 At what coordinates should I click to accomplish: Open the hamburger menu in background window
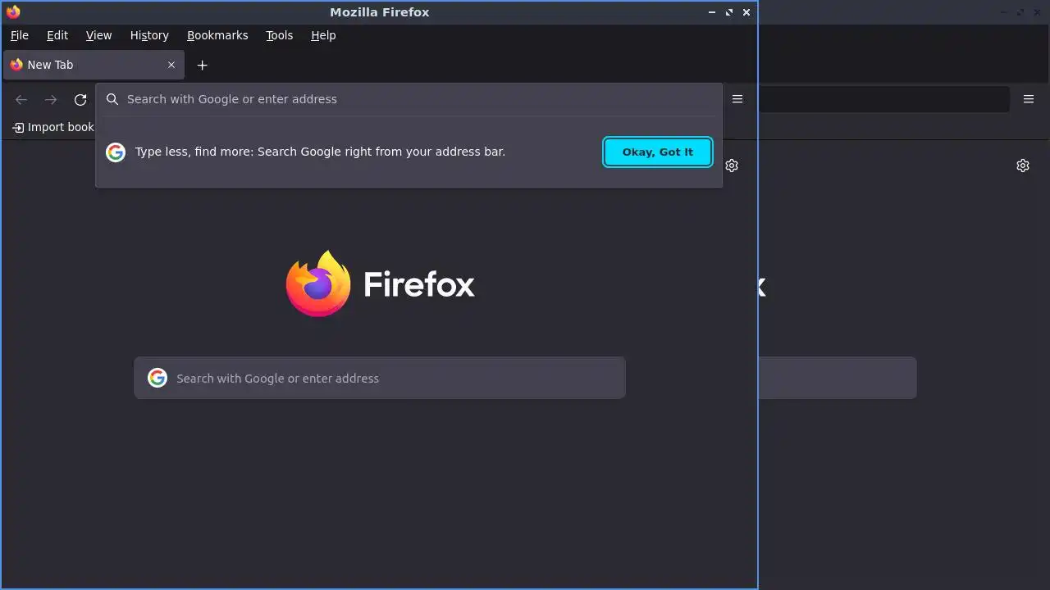click(1029, 99)
